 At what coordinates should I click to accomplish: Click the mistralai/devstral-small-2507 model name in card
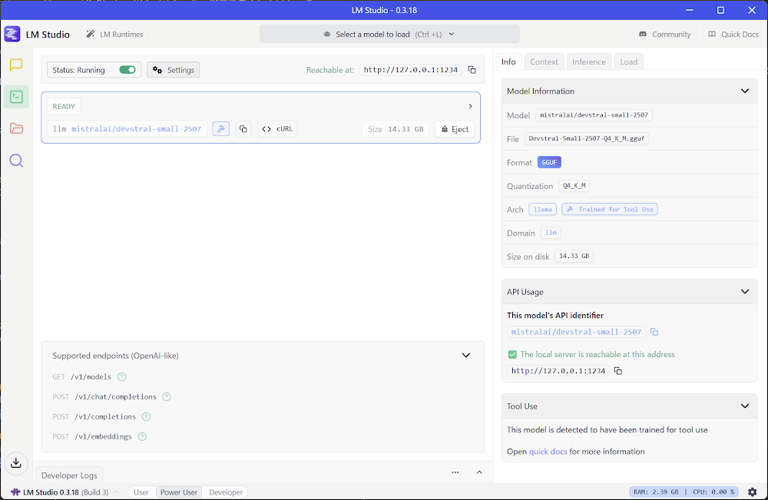pyautogui.click(x=136, y=129)
